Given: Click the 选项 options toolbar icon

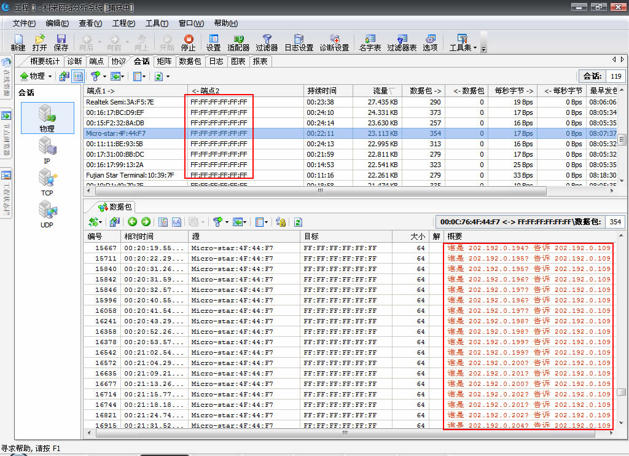Looking at the screenshot, I should coord(430,42).
